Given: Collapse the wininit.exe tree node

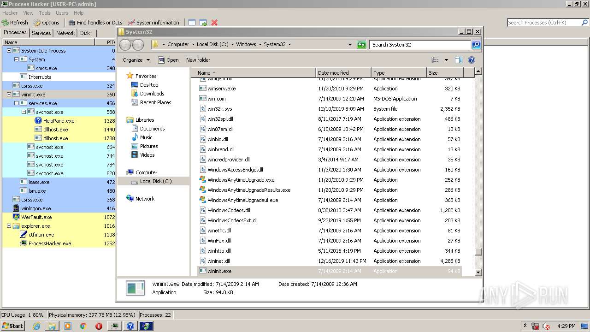Looking at the screenshot, I should point(9,95).
